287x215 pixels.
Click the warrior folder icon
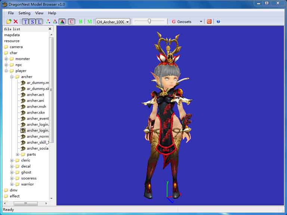click(x=18, y=184)
